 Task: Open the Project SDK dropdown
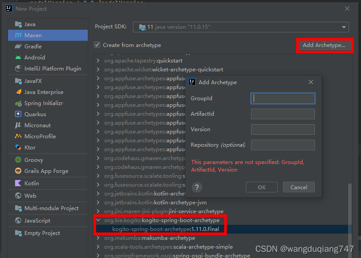click(344, 27)
